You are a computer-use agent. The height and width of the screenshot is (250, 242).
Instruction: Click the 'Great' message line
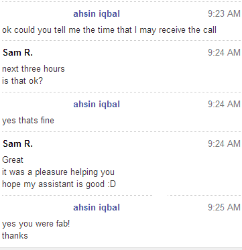pyautogui.click(x=13, y=160)
